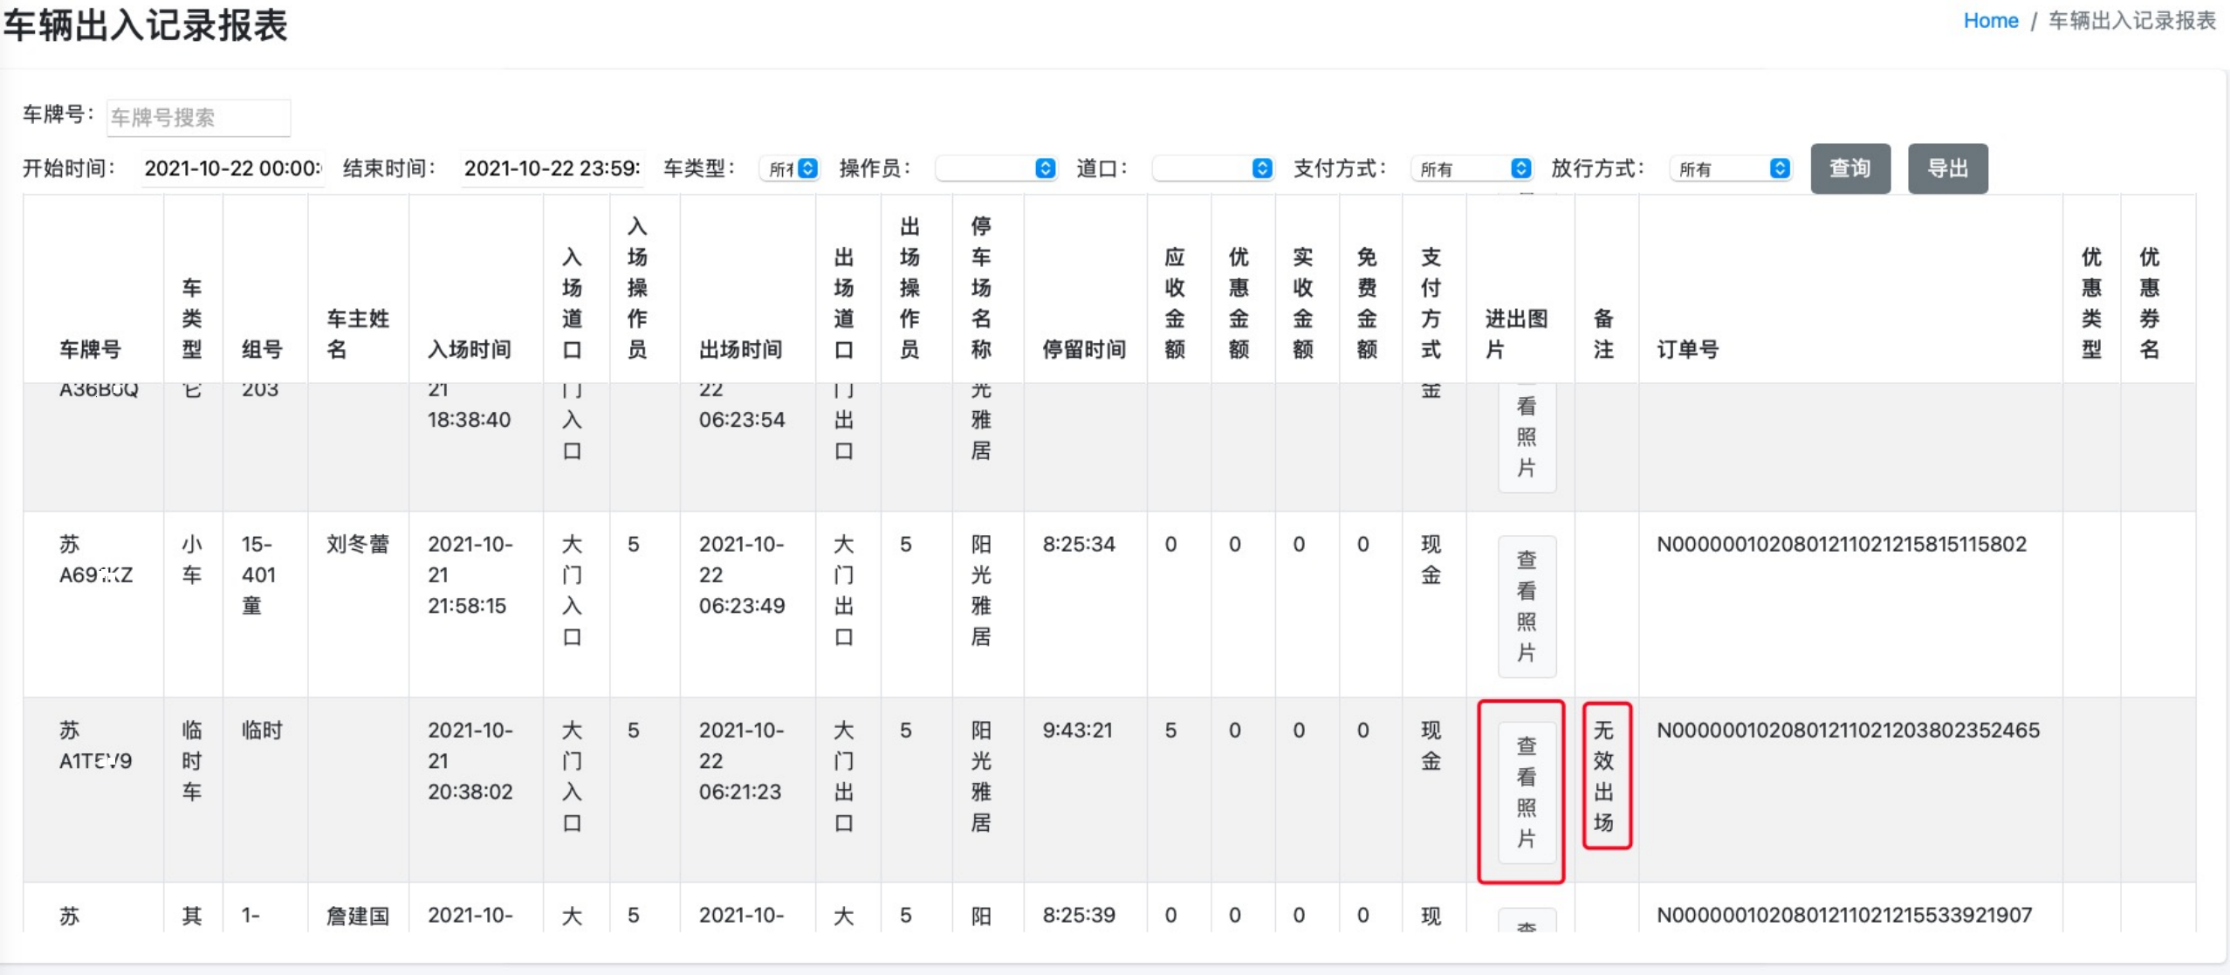Click the 导出 export button
The height and width of the screenshot is (975, 2230).
click(1946, 168)
